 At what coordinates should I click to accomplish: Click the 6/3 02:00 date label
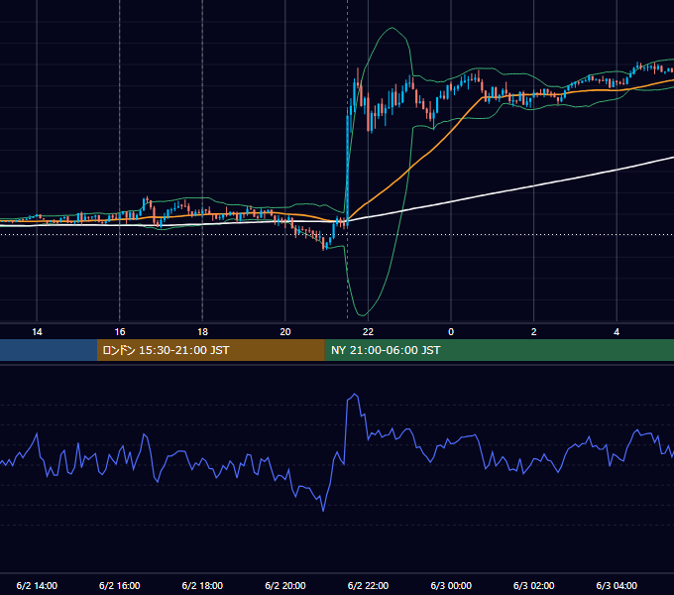534,585
